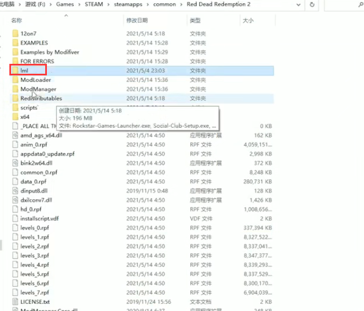The height and width of the screenshot is (311, 364).
Task: Select the x64 folder icon
Action: [15, 117]
